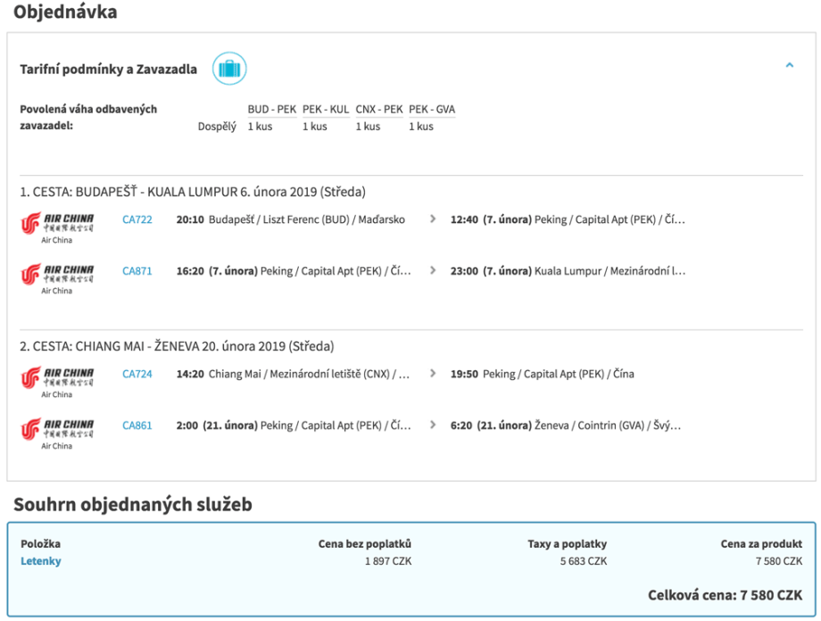821x621 pixels.
Task: Select the BUD - PEK baggage segment
Action: tap(271, 110)
